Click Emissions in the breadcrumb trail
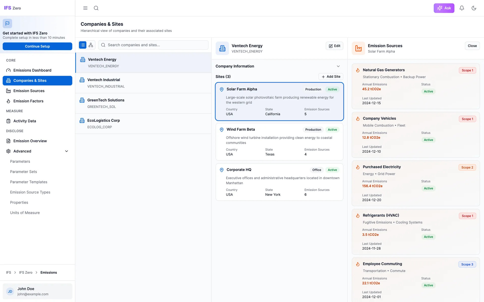 point(49,272)
